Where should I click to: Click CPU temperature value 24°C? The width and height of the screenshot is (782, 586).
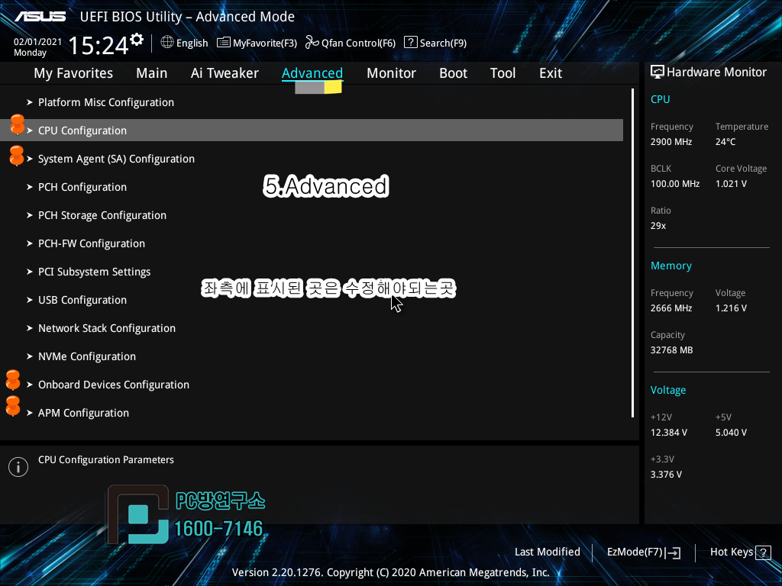pos(725,142)
